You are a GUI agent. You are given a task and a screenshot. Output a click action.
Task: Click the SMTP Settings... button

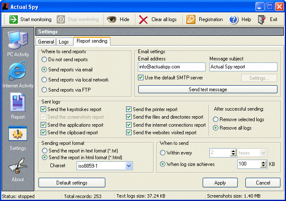coord(259,78)
